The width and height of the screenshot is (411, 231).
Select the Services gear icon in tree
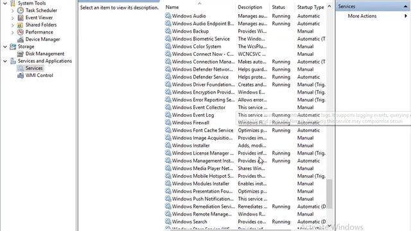pyautogui.click(x=21, y=68)
